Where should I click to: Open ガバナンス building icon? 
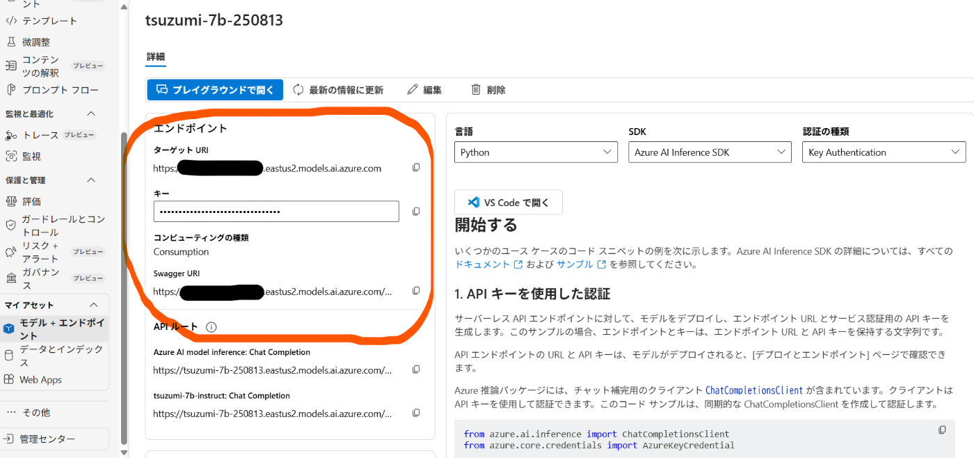pyautogui.click(x=10, y=278)
